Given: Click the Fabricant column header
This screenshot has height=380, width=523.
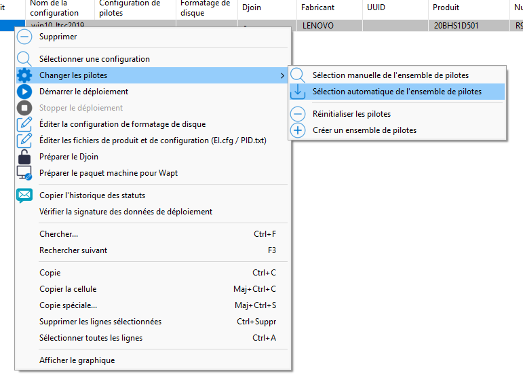Looking at the screenshot, I should (317, 7).
